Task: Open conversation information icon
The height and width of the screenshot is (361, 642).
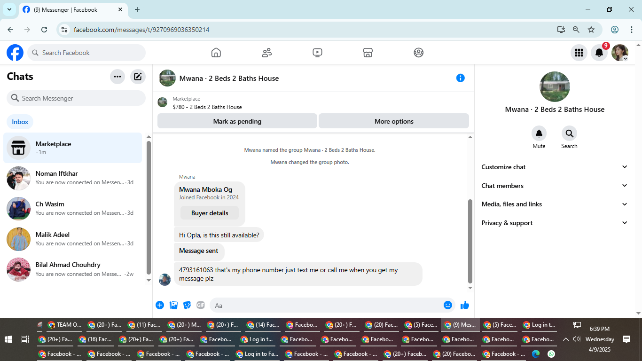Action: [x=461, y=78]
